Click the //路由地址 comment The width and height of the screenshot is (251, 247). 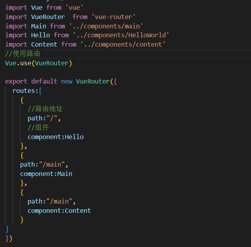[45, 109]
